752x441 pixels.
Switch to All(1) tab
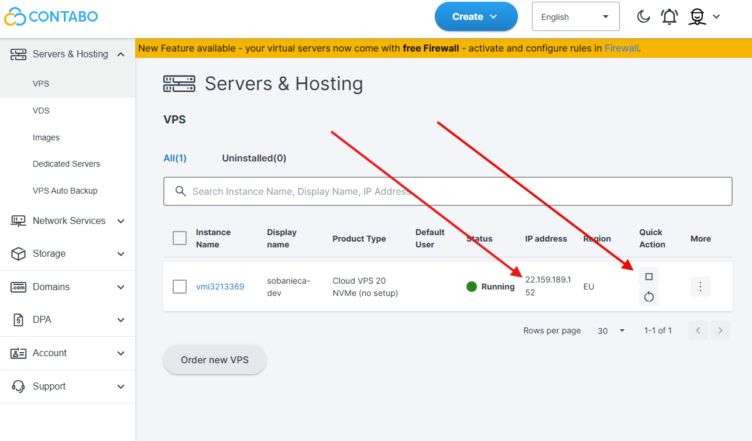(x=175, y=158)
